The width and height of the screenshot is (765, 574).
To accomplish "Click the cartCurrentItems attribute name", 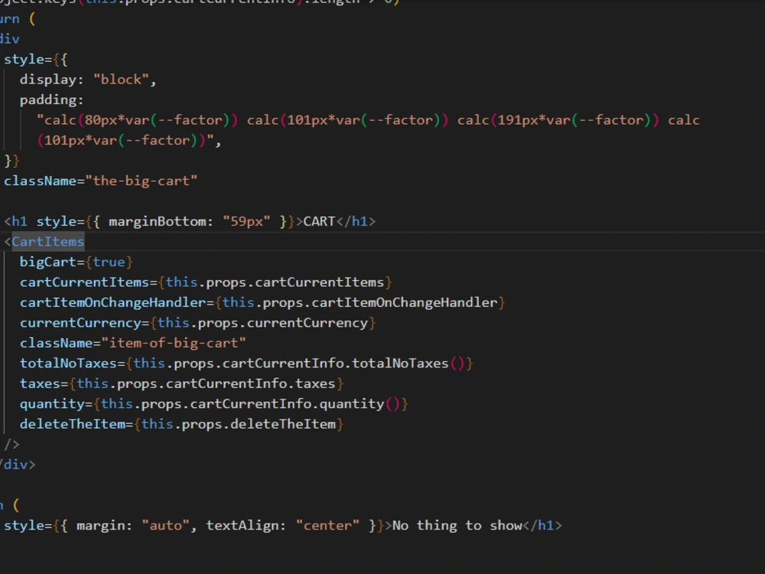I will pyautogui.click(x=84, y=282).
